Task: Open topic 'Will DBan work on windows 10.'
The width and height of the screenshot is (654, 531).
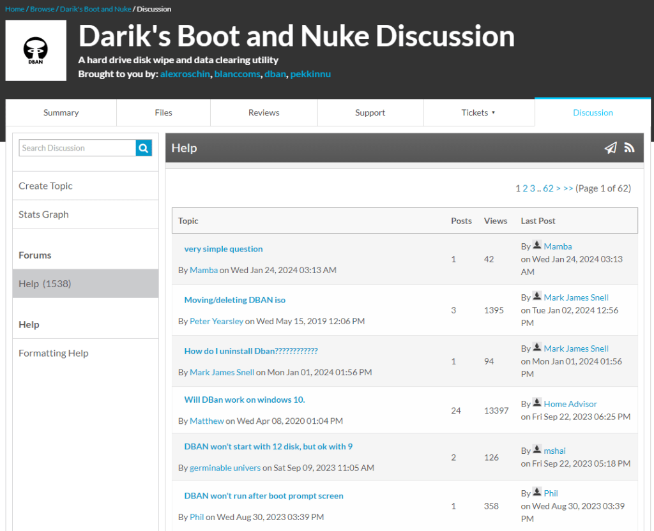Action: [245, 400]
